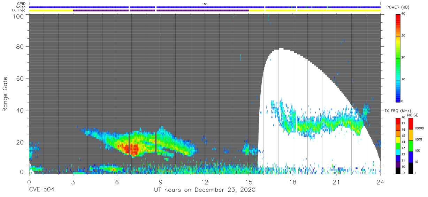Click the 'Range Gate' y-axis title
The width and height of the screenshot is (428, 197).
click(x=5, y=94)
